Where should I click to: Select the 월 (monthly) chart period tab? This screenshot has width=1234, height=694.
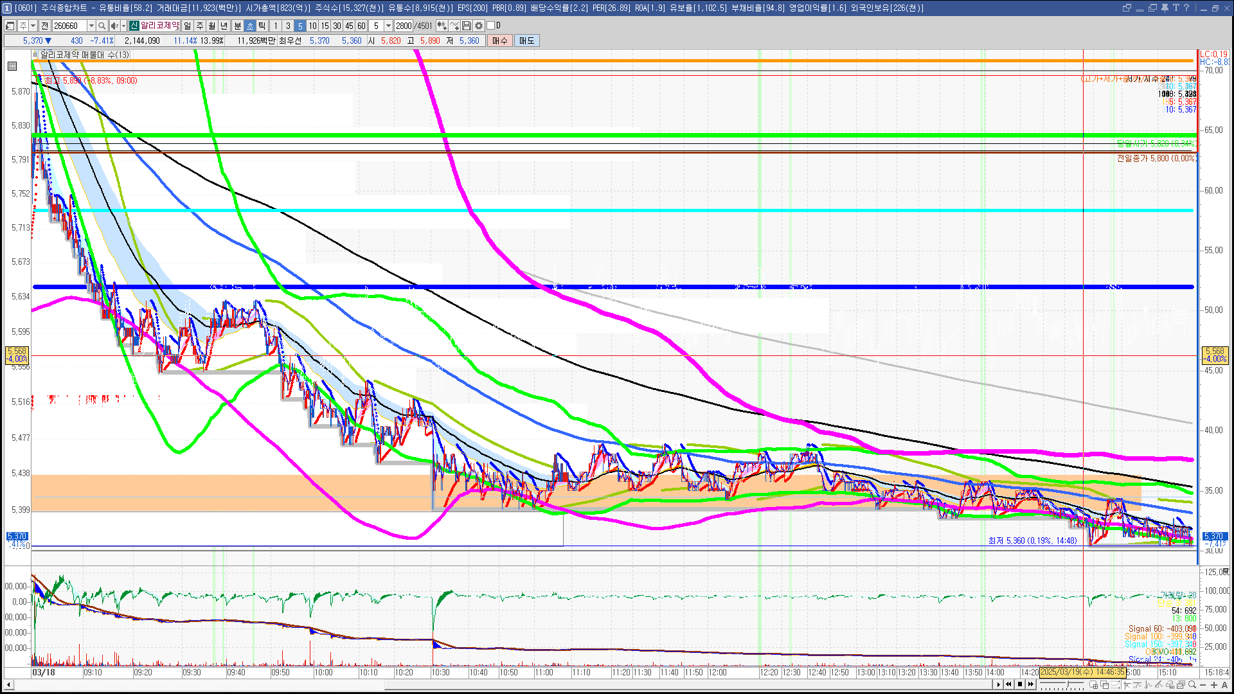pyautogui.click(x=212, y=26)
